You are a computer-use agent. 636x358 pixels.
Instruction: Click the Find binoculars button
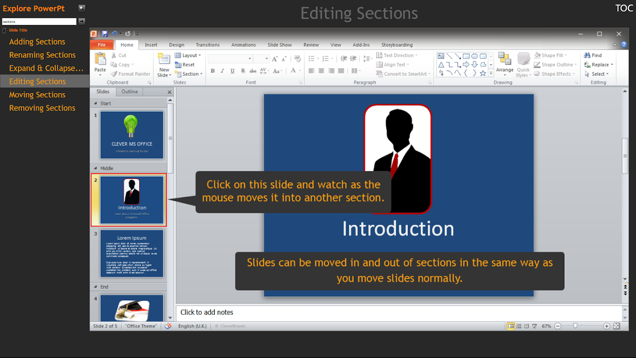coord(593,55)
